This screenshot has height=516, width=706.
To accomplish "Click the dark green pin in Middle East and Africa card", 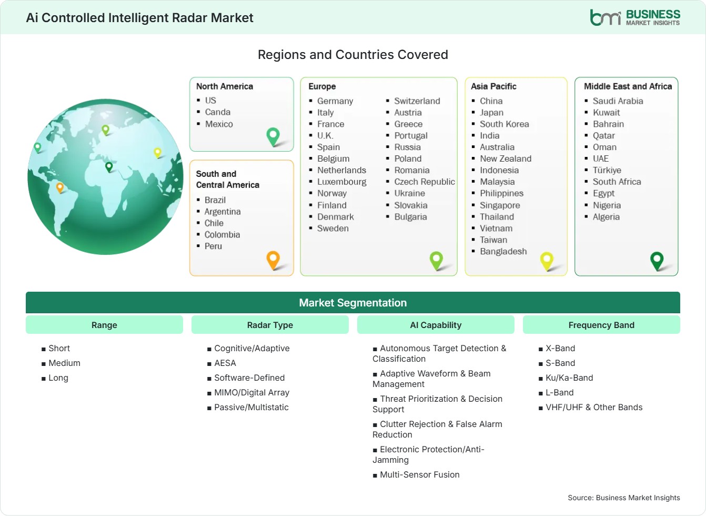I will 657,260.
